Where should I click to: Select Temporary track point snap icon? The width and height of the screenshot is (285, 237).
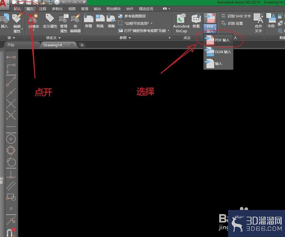[11, 57]
